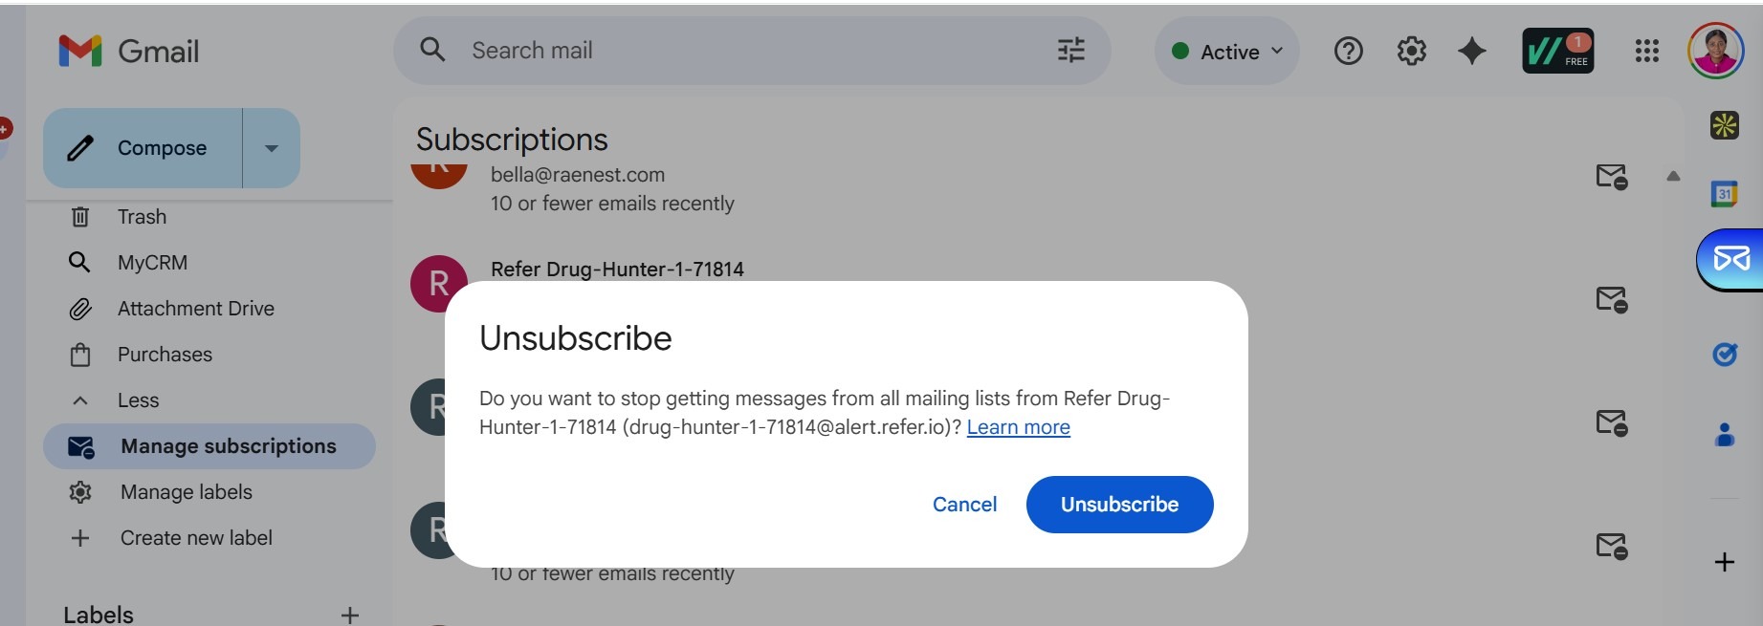Viewport: 1763px width, 626px height.
Task: Click unsubscribe icon for bella@raenest.com
Action: [x=1612, y=177]
